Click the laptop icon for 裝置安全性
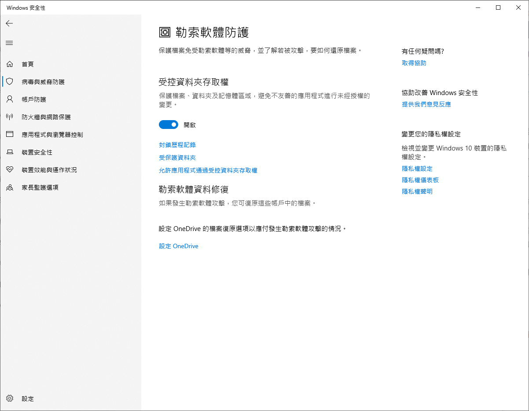The height and width of the screenshot is (411, 529). coord(10,152)
